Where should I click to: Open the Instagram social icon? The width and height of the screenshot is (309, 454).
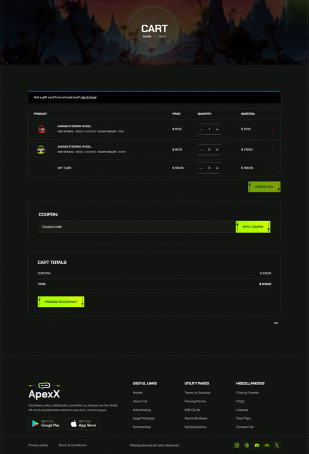237,445
